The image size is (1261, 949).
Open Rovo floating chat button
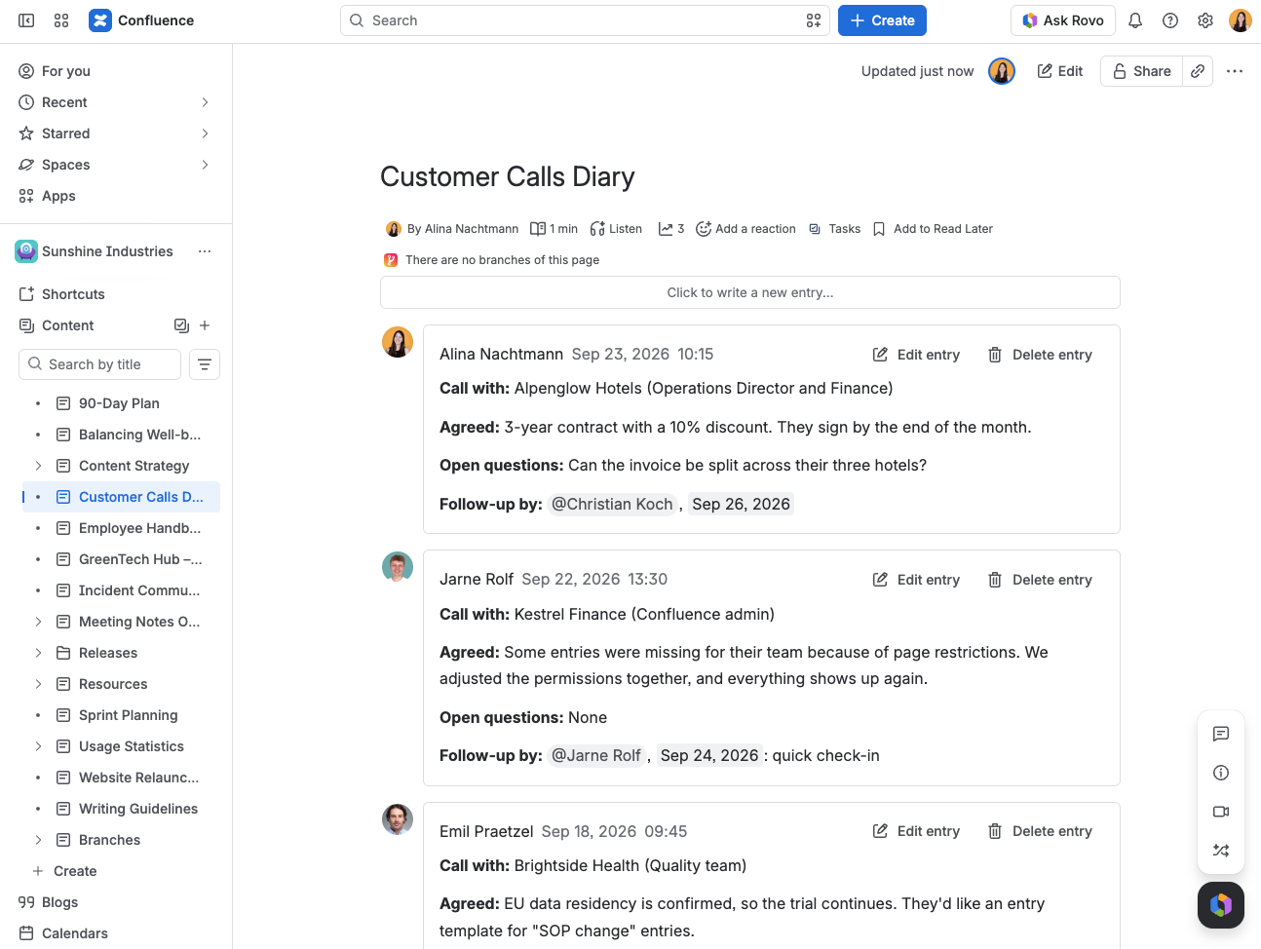pos(1221,905)
